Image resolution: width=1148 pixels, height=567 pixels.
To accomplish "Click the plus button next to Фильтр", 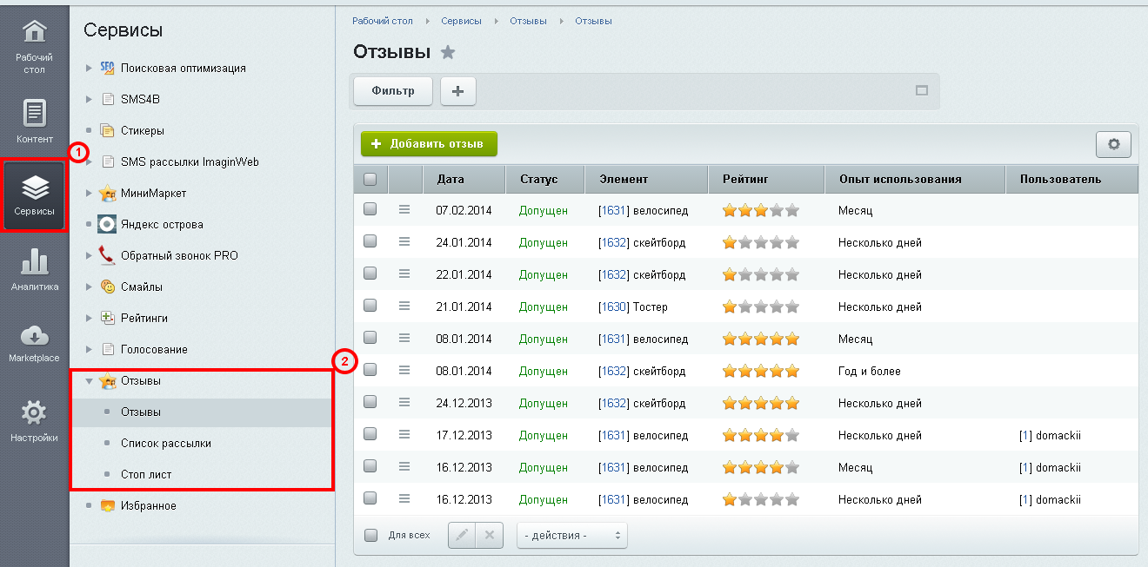I will click(458, 91).
